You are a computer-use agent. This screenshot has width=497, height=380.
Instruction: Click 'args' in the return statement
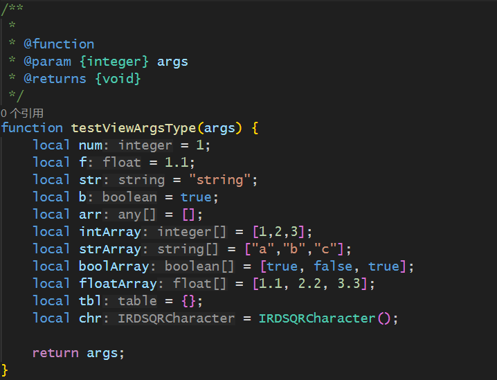tap(102, 353)
